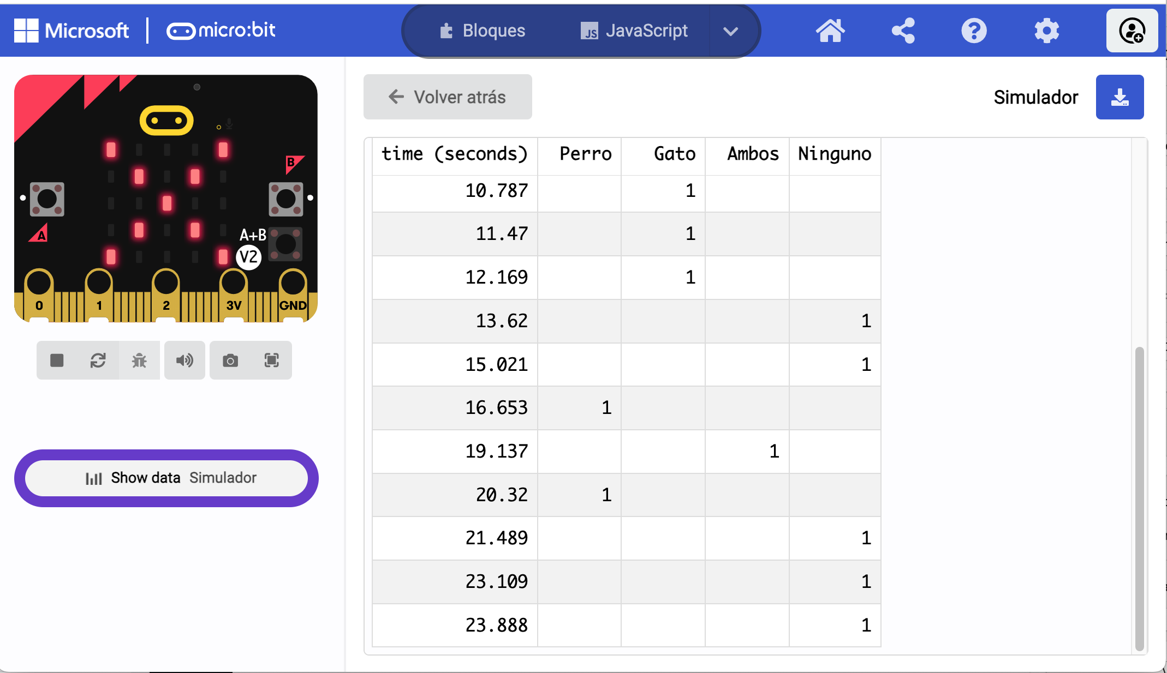Open the settings gear menu
The height and width of the screenshot is (673, 1167).
pos(1047,31)
